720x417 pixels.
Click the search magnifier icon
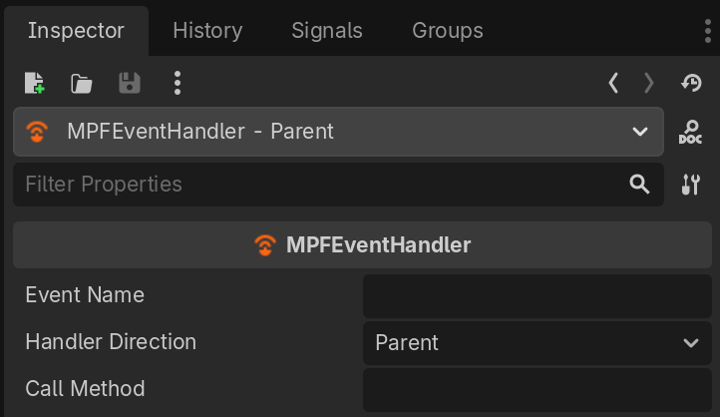[x=639, y=185]
